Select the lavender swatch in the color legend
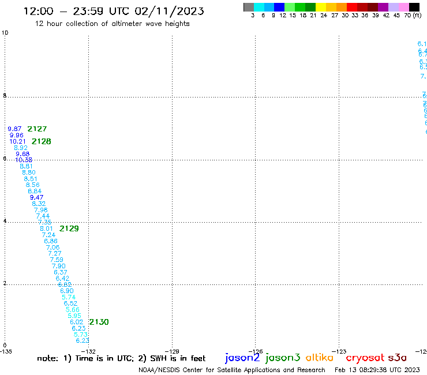427x375 pixels. pyautogui.click(x=393, y=7)
